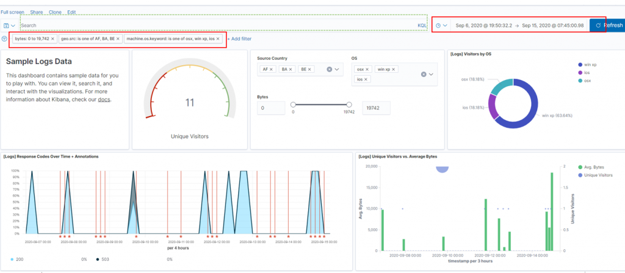Open the filter options icon beside filter pills

click(4, 38)
